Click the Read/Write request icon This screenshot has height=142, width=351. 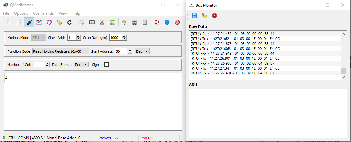39,22
